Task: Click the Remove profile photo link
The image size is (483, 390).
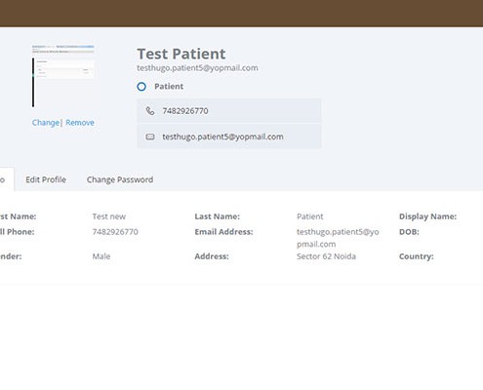Action: pos(80,123)
